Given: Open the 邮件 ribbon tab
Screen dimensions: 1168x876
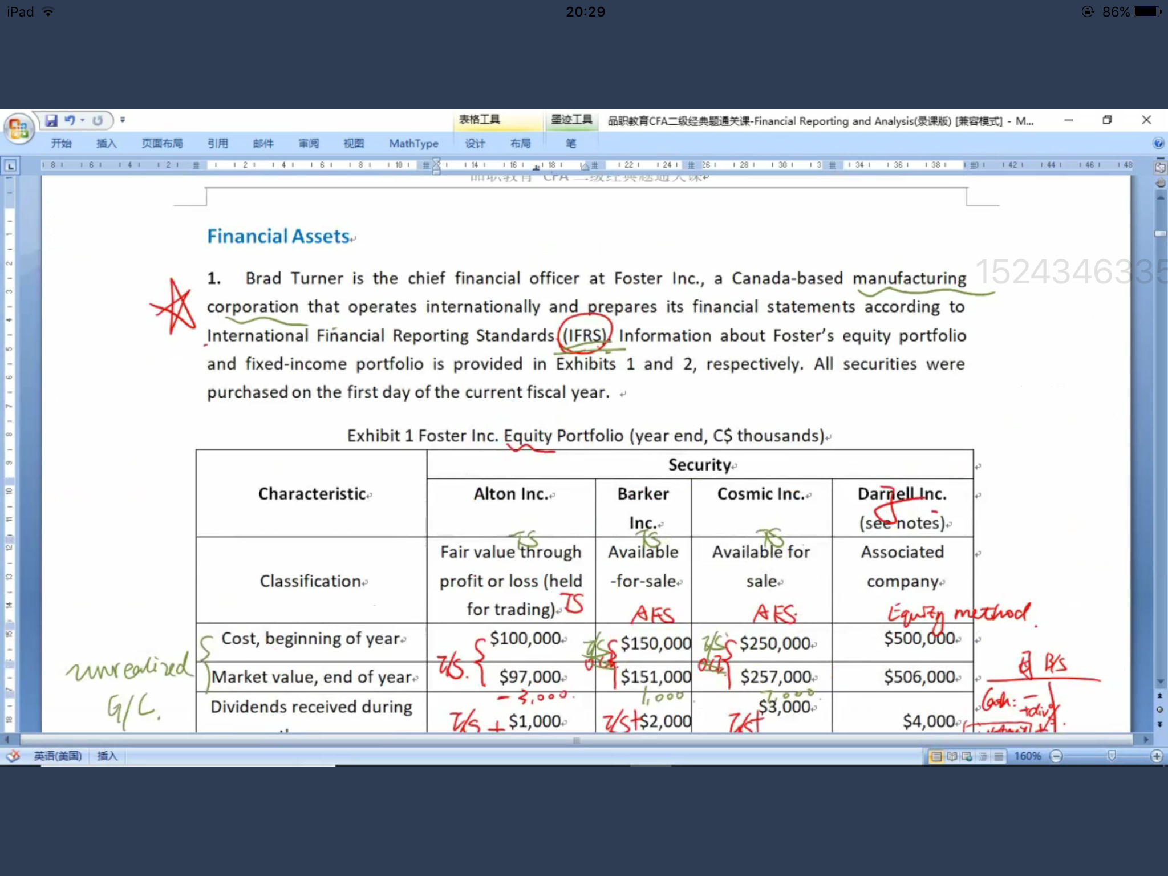Looking at the screenshot, I should (x=263, y=143).
